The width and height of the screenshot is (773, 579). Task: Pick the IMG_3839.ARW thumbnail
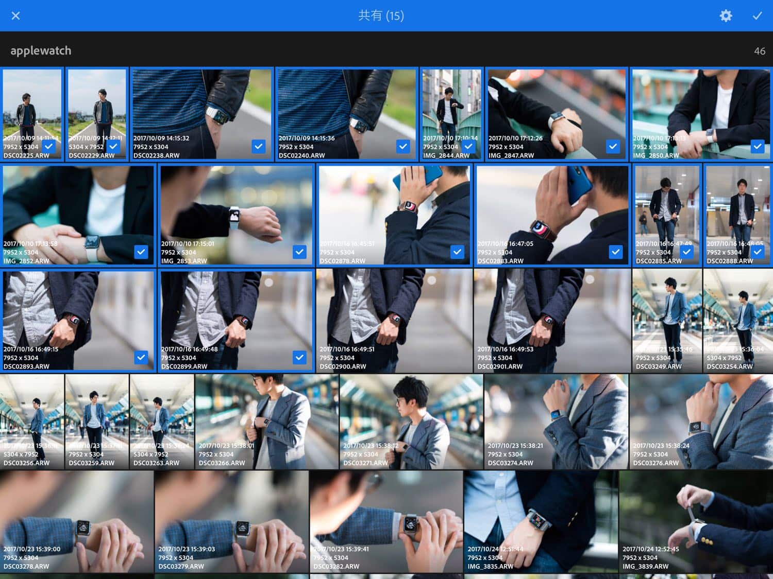696,521
